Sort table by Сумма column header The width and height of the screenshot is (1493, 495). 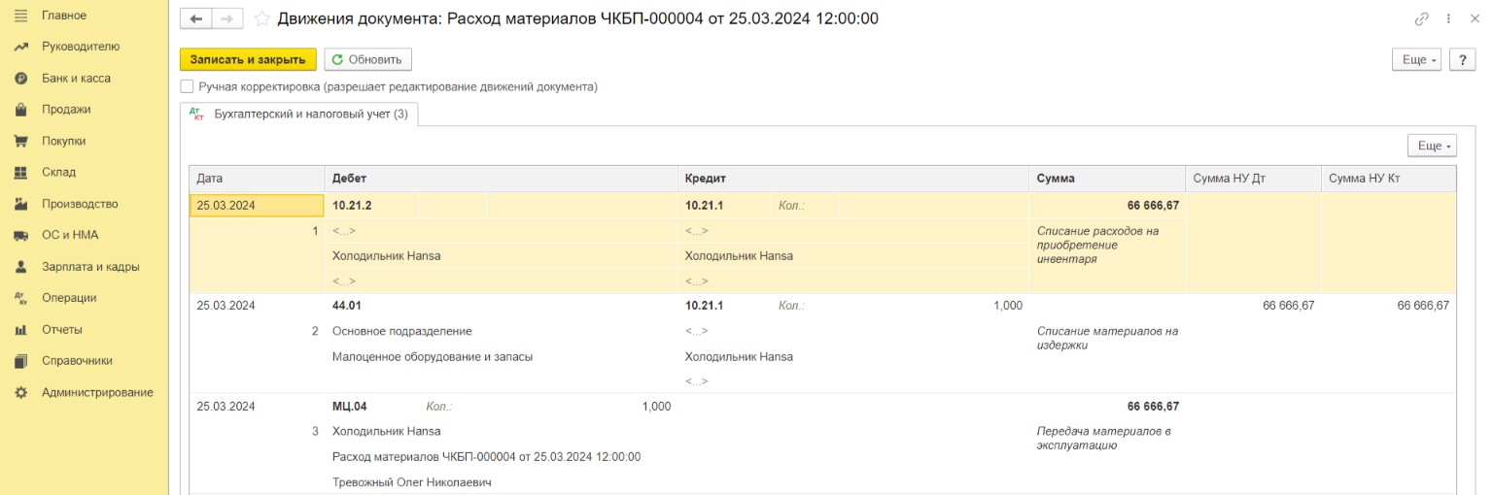pyautogui.click(x=1106, y=179)
